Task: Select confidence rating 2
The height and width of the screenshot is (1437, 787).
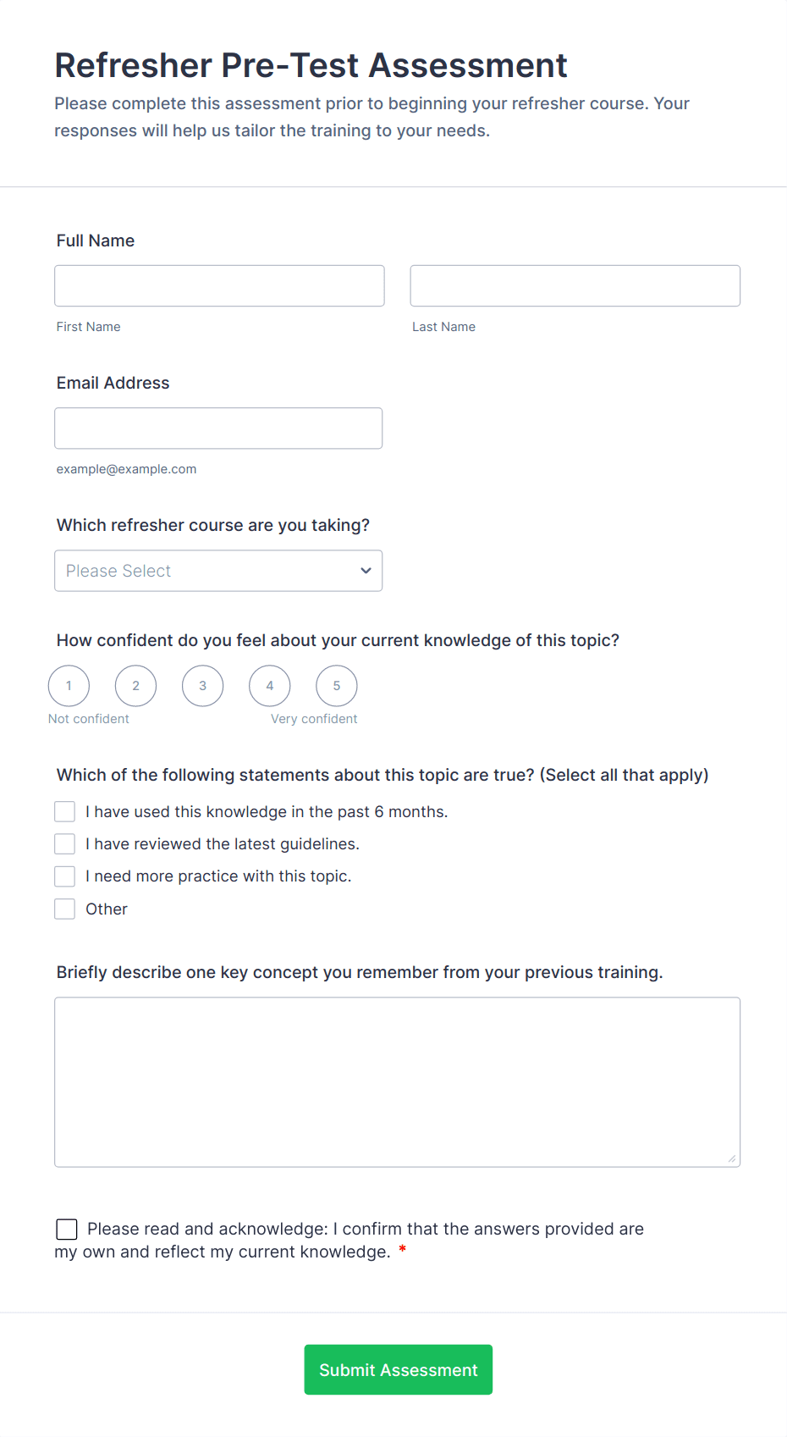Action: (x=135, y=685)
